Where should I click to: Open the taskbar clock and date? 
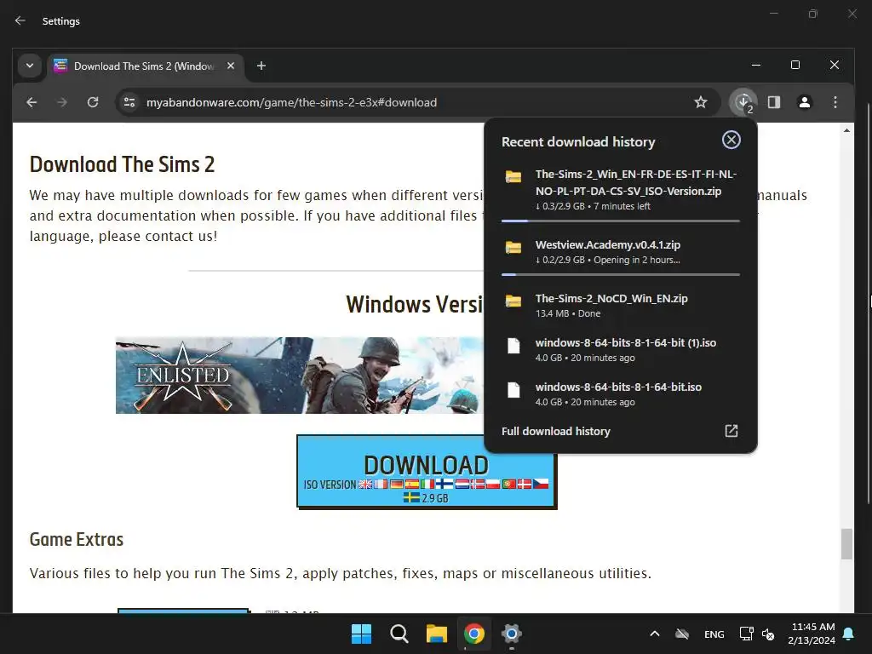(812, 634)
